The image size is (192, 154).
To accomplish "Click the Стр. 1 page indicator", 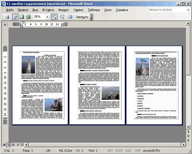I will [x=9, y=150].
